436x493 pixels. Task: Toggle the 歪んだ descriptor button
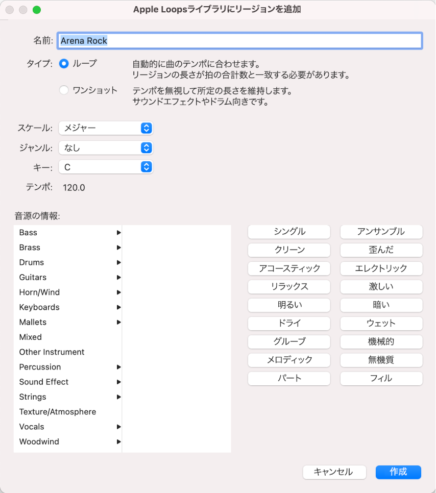tap(381, 250)
